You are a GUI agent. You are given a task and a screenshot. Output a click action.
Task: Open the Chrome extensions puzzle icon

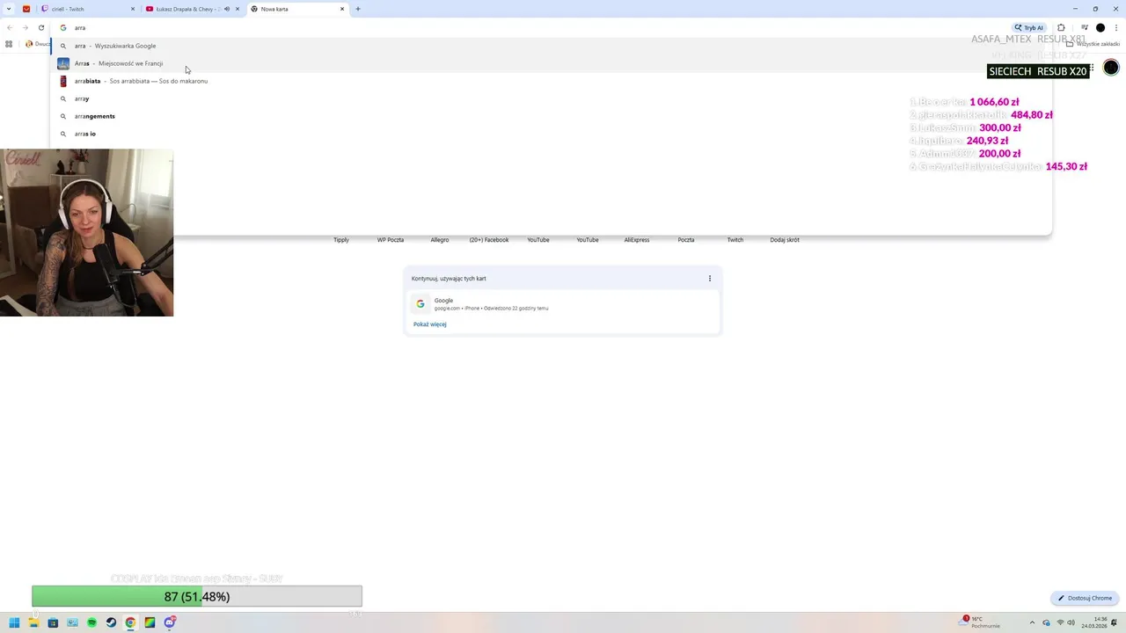click(x=1061, y=27)
